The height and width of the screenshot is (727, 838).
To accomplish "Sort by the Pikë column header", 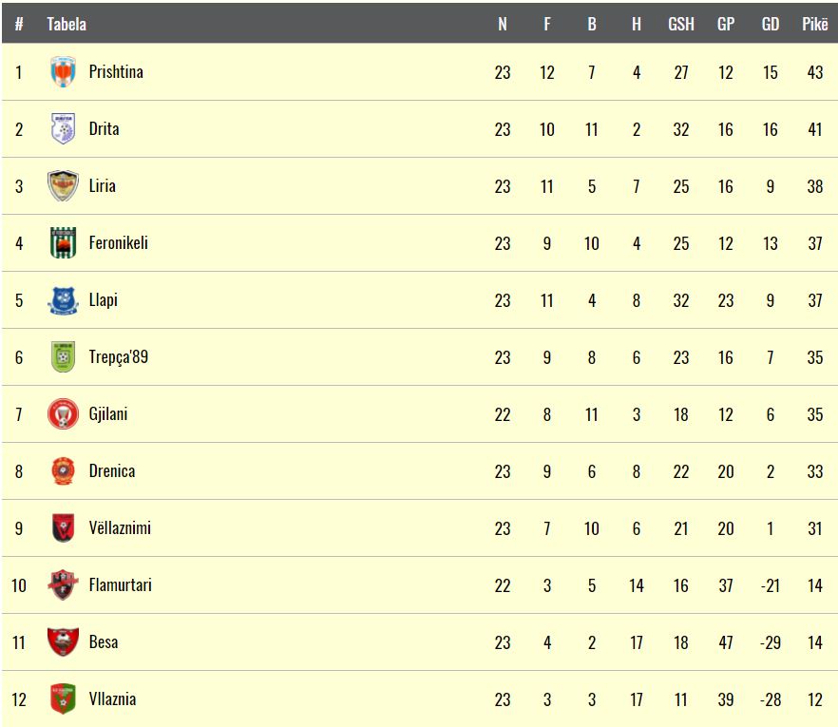I will 814,24.
